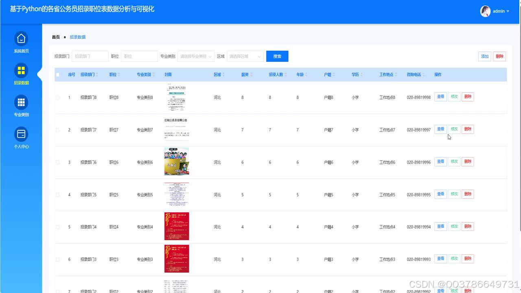Click 查看 for row 招录部门6
521x293 pixels.
(441, 162)
